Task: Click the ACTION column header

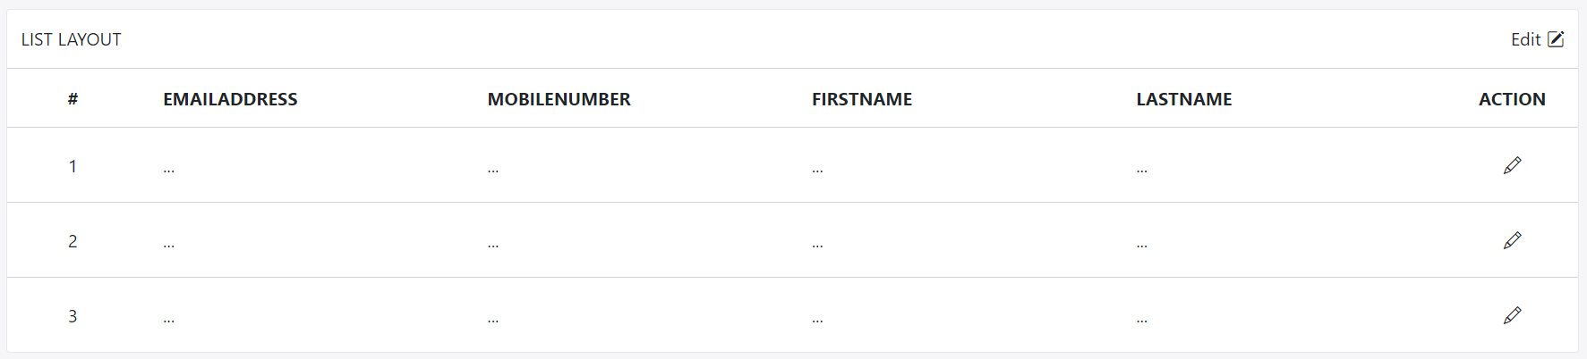Action: point(1511,99)
